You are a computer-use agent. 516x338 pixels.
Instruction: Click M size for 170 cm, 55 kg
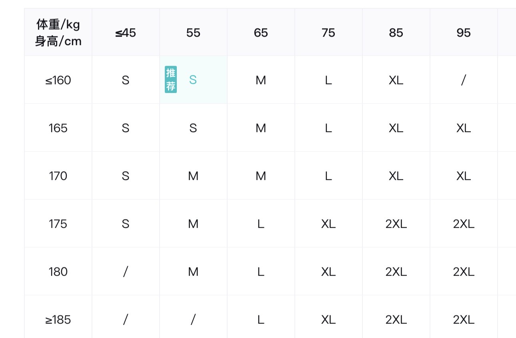click(193, 176)
